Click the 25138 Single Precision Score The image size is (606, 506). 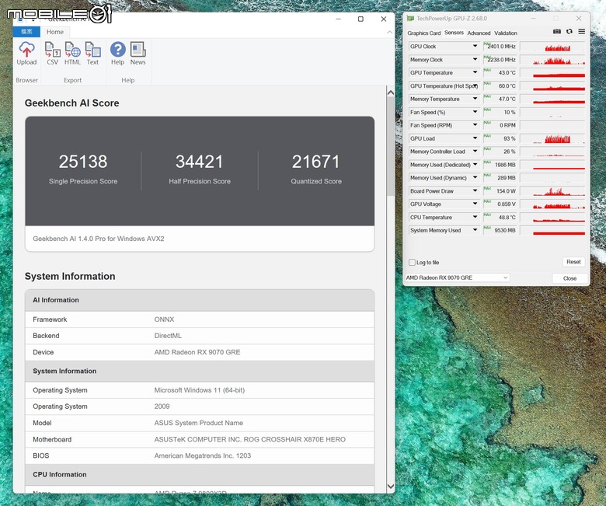[x=83, y=162]
